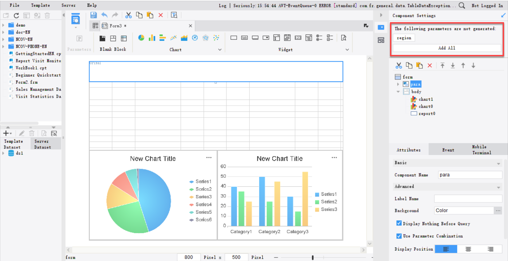Insert an area chart icon
This screenshot has height=261, width=508.
pyautogui.click(x=184, y=38)
